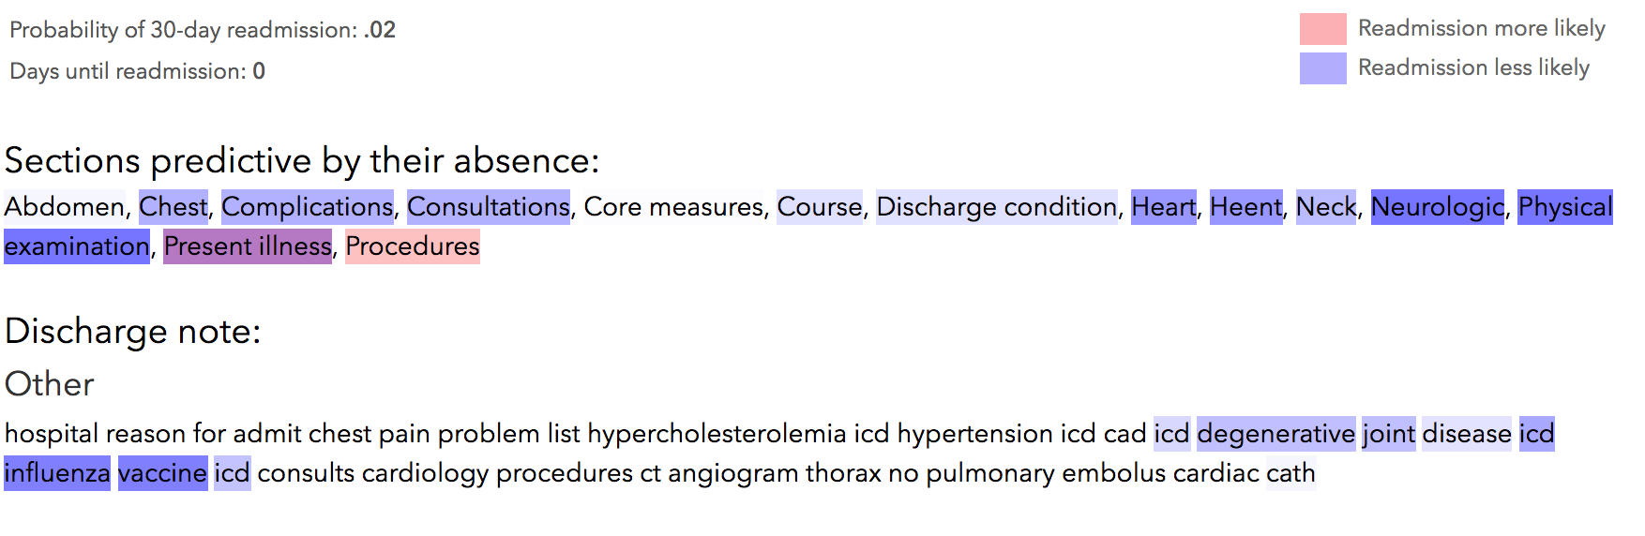Screen dimensions: 1645x536
Task: Click the highlighted word 'degenerative'
Action: coord(1275,434)
